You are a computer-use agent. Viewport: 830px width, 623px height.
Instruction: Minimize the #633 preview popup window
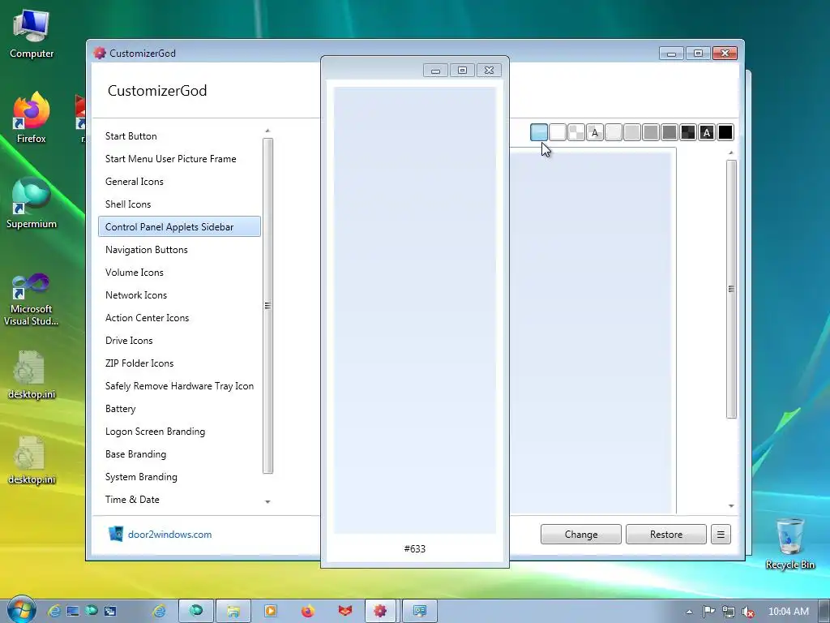click(x=435, y=70)
